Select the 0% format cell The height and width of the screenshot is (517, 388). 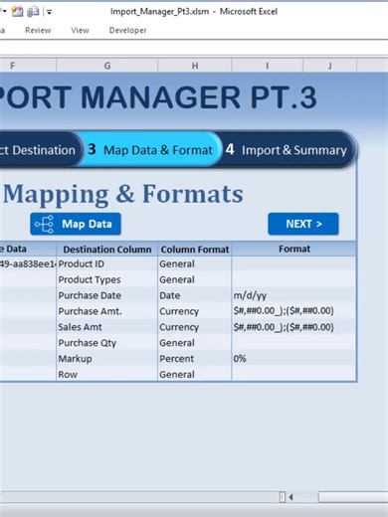coord(294,359)
